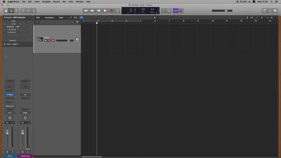Rewind the playhead

[x=86, y=11]
